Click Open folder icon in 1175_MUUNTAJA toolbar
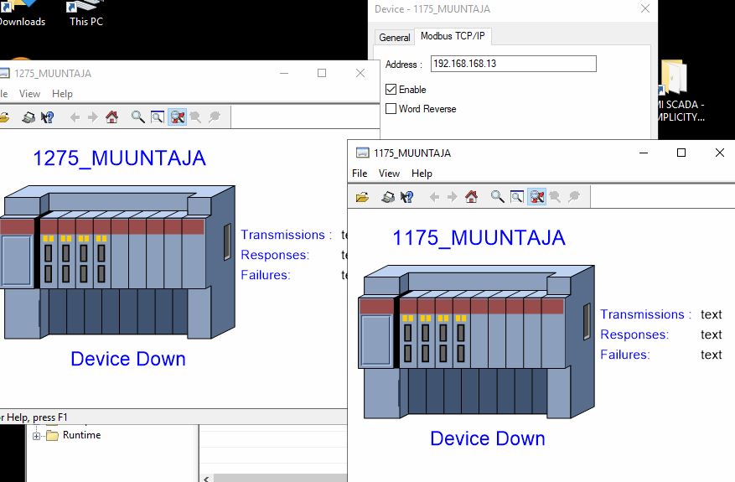 [x=362, y=197]
